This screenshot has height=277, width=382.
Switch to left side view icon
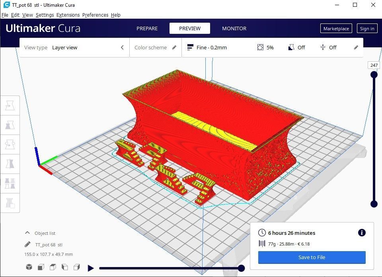click(x=64, y=267)
